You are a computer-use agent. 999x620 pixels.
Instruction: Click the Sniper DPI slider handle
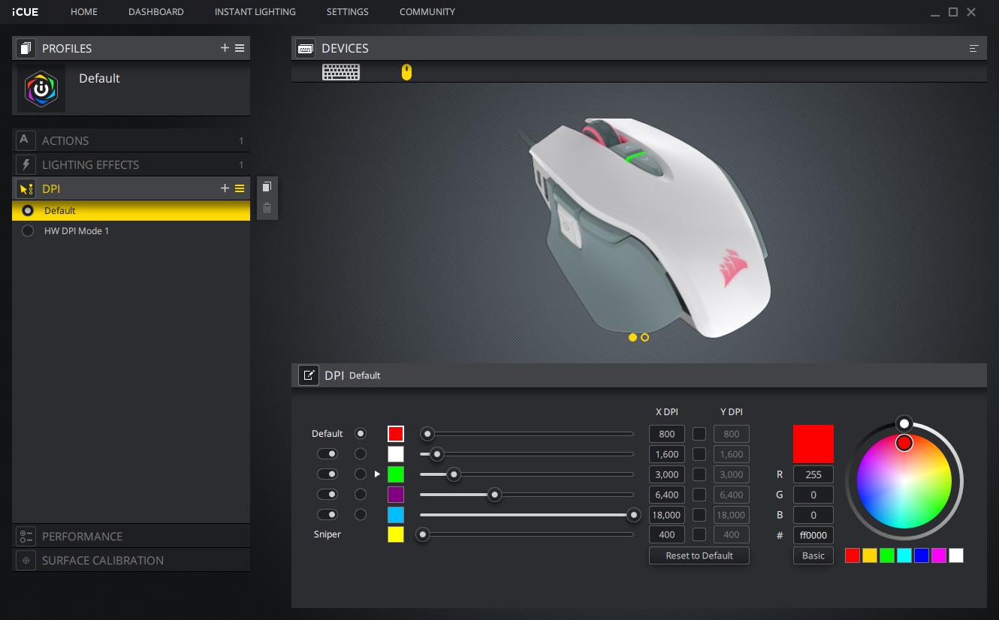click(x=423, y=535)
